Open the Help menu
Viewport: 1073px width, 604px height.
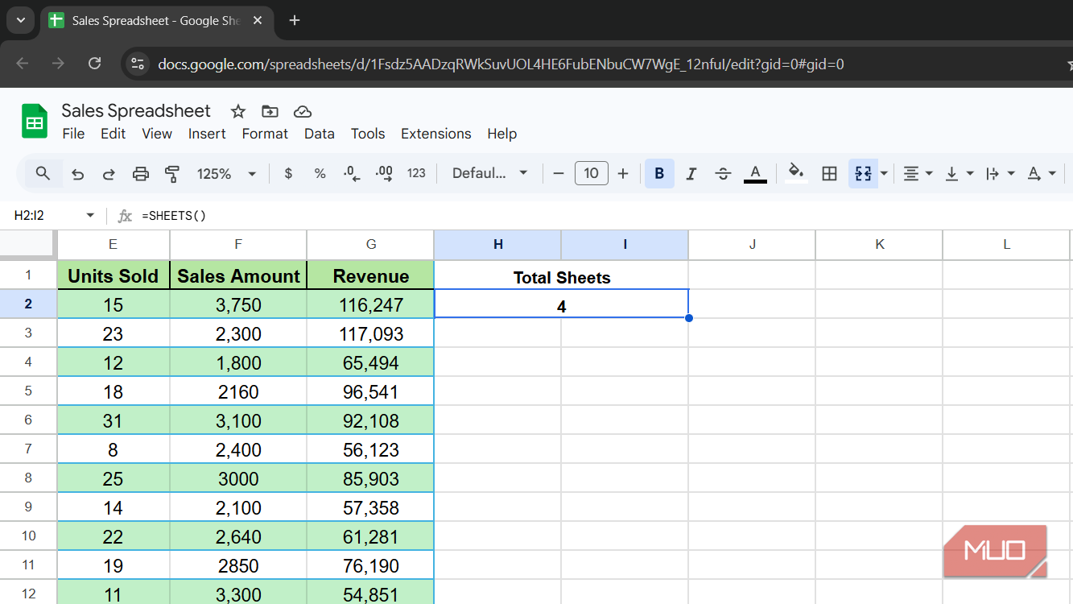point(501,134)
